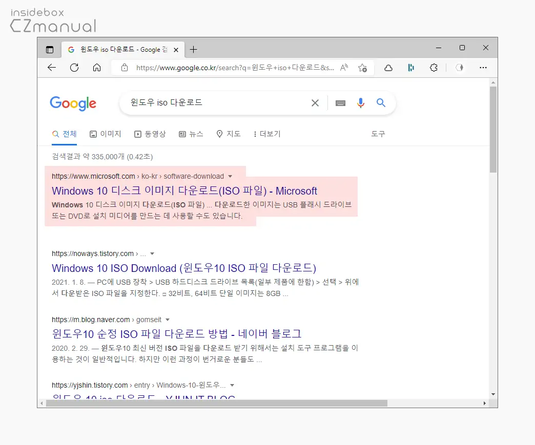Open Windows 10 ISO Download result link
Image resolution: width=535 pixels, height=445 pixels.
pyautogui.click(x=184, y=268)
